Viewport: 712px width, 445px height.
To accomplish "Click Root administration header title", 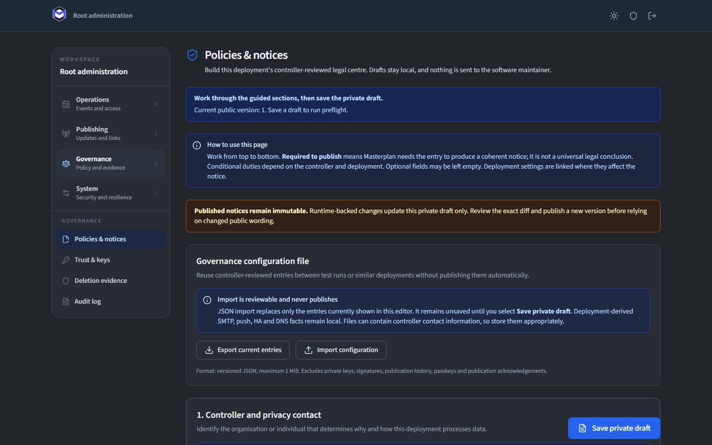I will click(x=103, y=16).
